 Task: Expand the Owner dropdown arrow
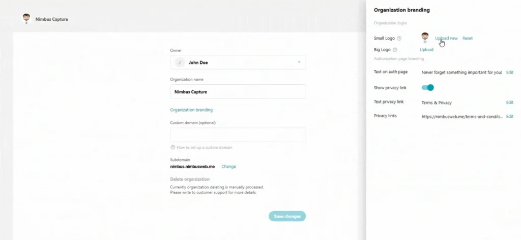tap(299, 62)
